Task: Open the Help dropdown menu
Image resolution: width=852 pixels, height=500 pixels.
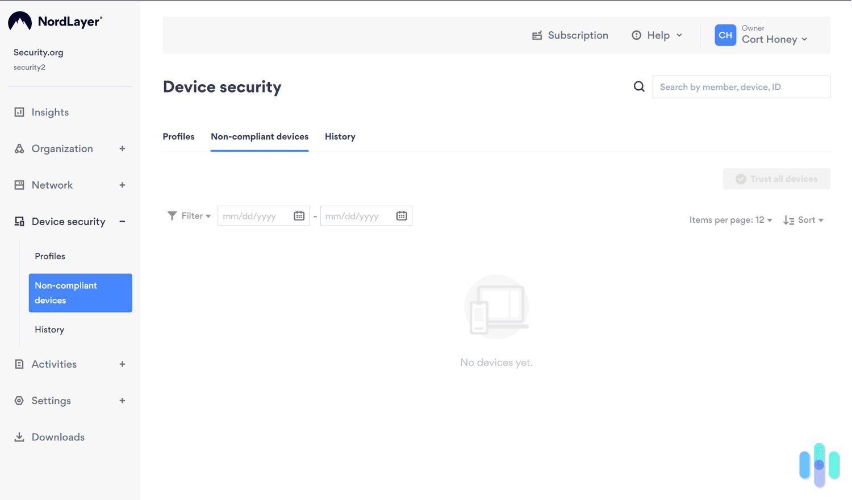Action: tap(657, 35)
